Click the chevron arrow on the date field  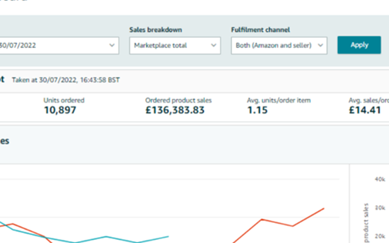coord(112,46)
